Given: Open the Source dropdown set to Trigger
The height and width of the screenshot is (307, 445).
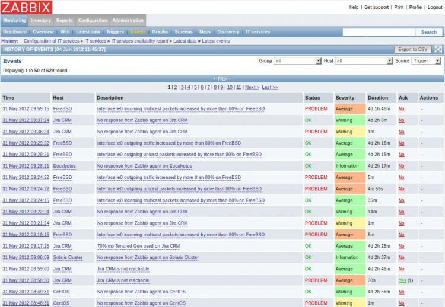Looking at the screenshot, I should 426,61.
